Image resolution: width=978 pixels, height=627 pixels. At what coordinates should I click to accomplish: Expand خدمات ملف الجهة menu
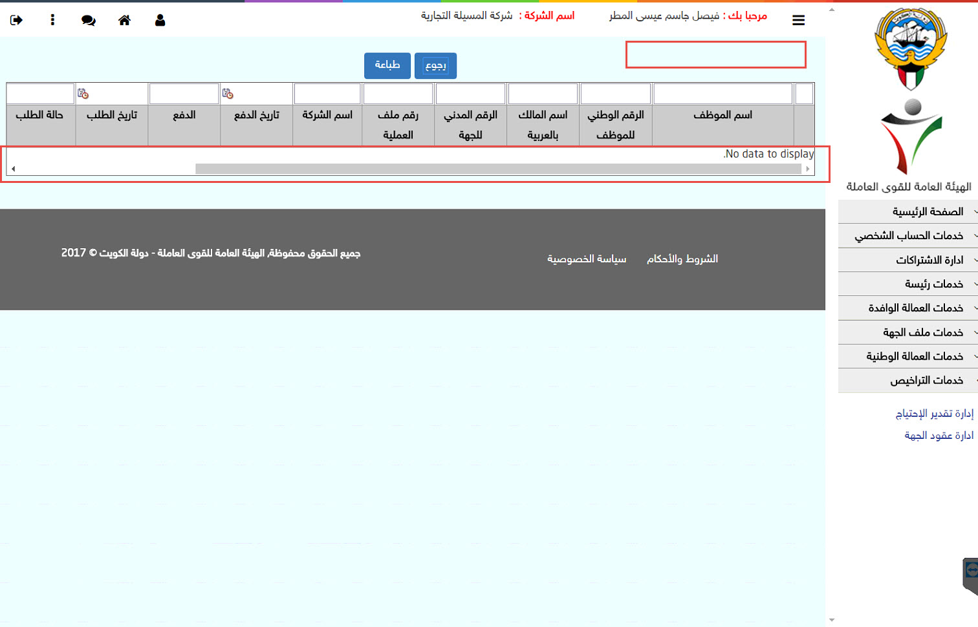(908, 332)
